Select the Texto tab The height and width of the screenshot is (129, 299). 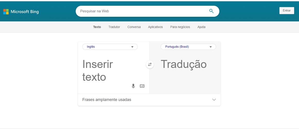coord(97,27)
